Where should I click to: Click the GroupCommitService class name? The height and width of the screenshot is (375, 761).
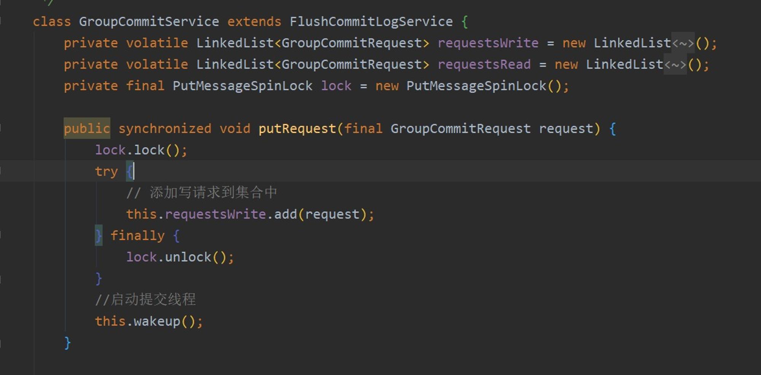149,22
